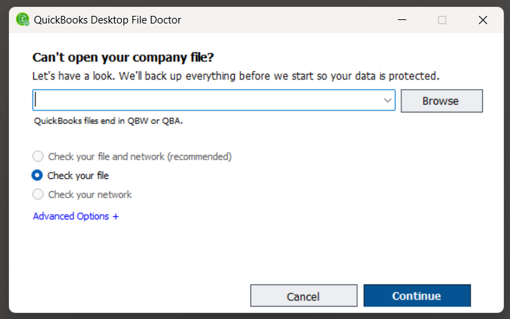Click the grayed-out maximize window icon
The height and width of the screenshot is (319, 510).
pos(442,20)
